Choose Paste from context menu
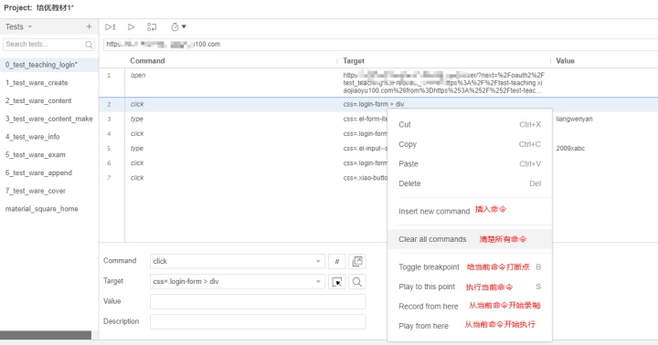658x345 pixels. point(470,164)
